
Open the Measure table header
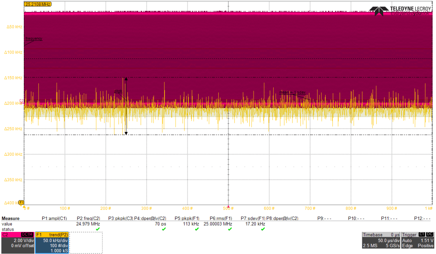coord(11,218)
